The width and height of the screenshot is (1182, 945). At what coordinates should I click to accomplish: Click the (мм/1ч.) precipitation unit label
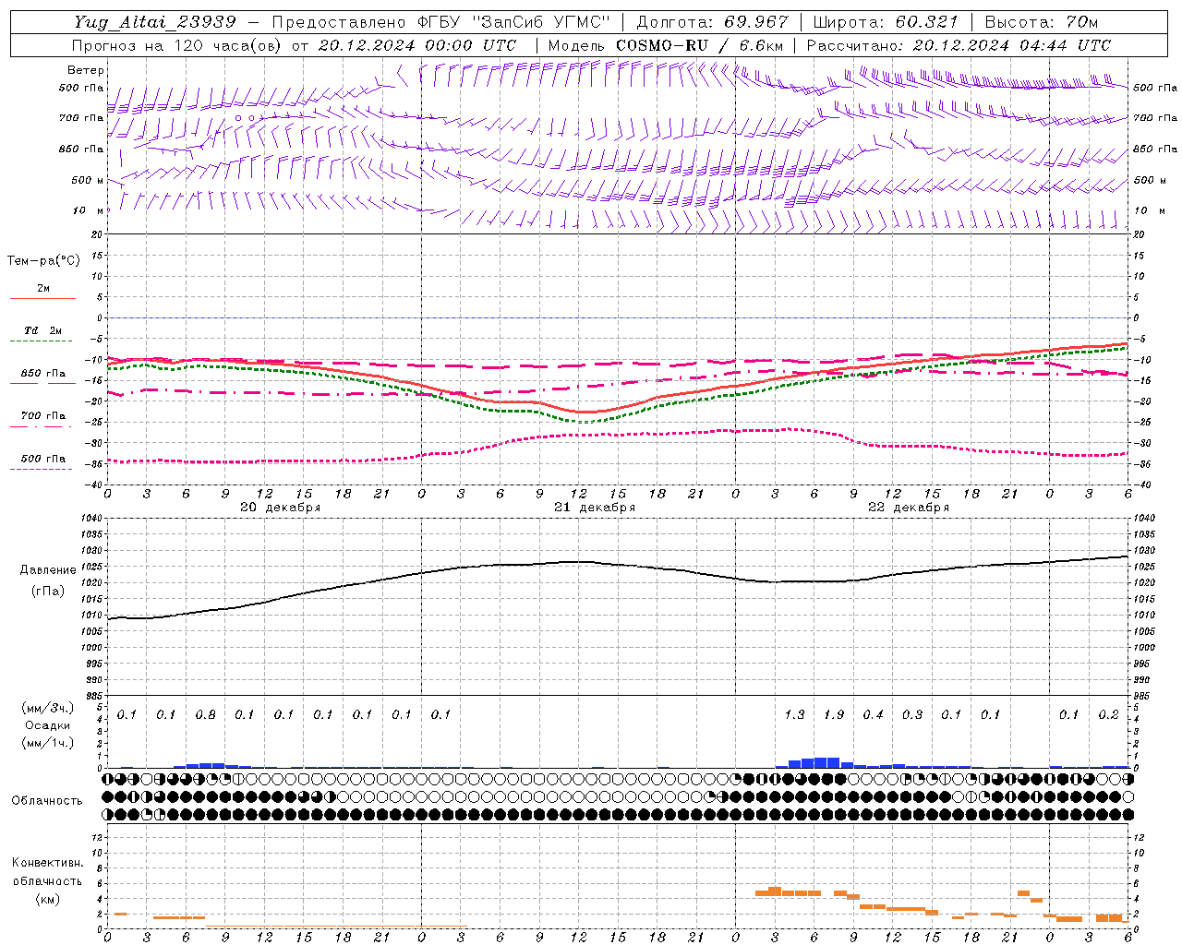click(47, 743)
